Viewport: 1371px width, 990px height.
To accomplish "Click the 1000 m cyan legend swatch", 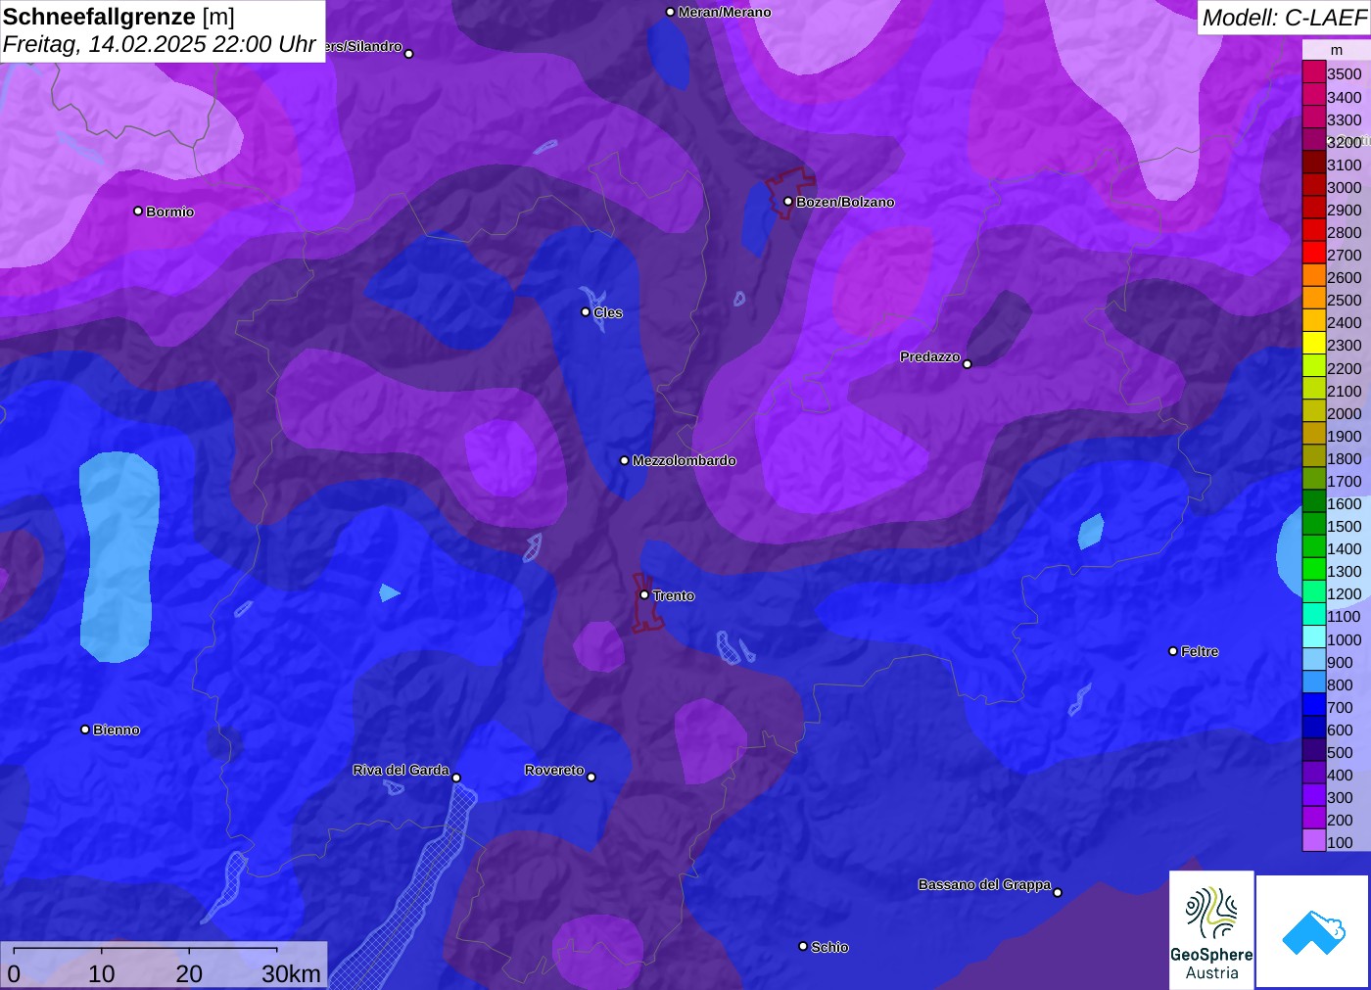I will 1313,637.
